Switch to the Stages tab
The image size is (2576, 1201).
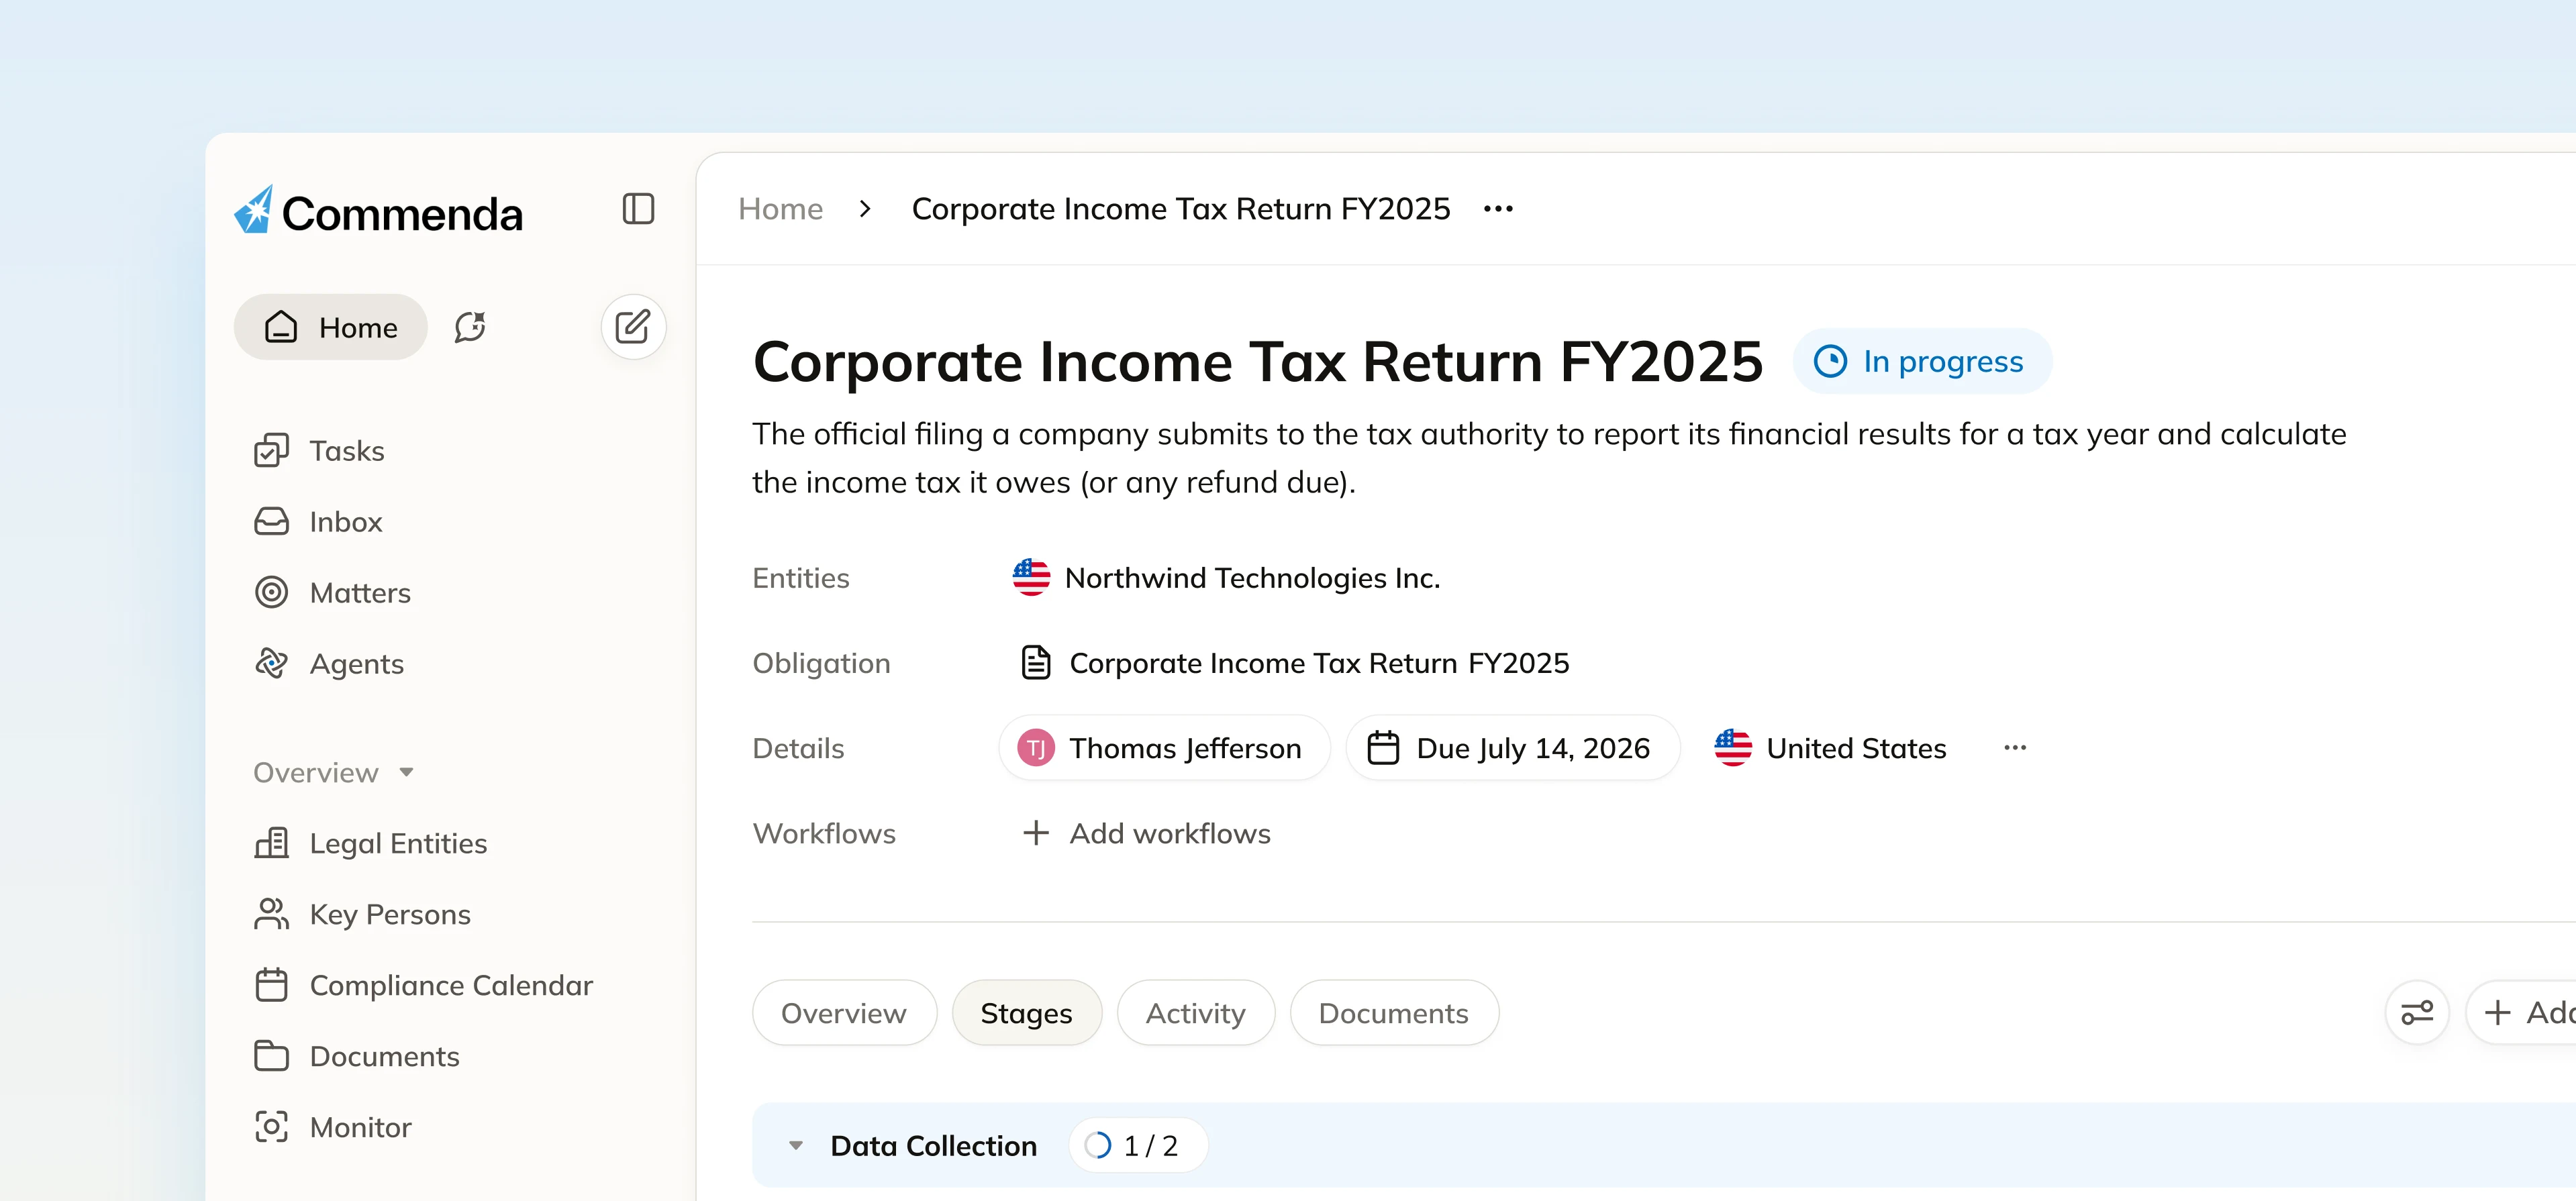[1027, 1014]
